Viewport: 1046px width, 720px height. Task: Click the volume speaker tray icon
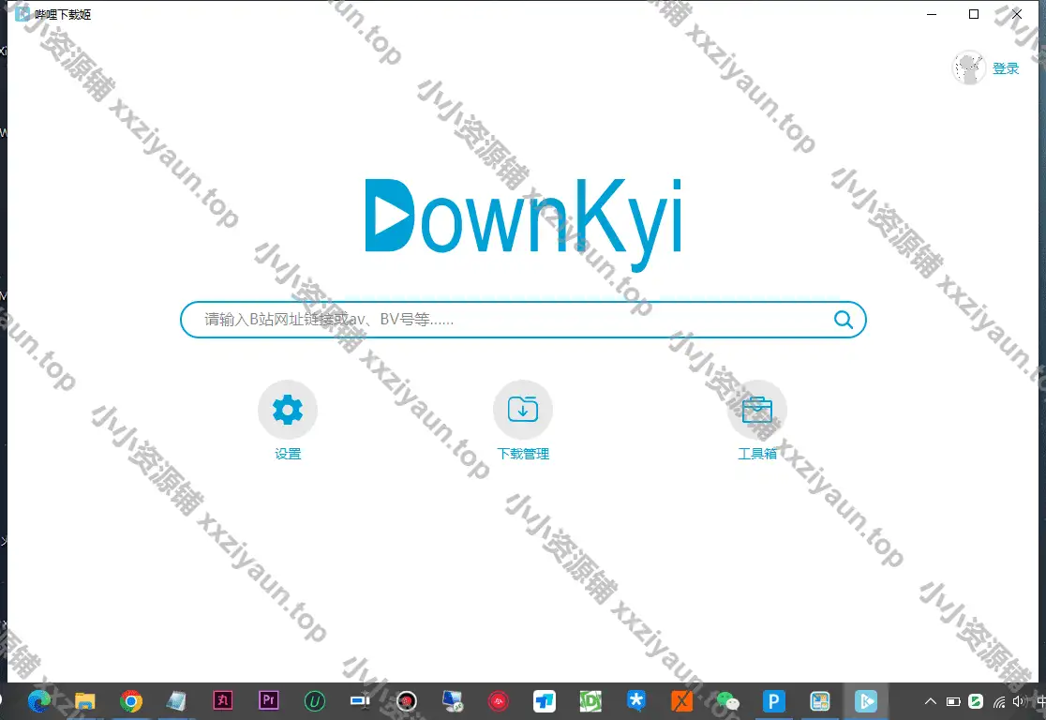1020,701
